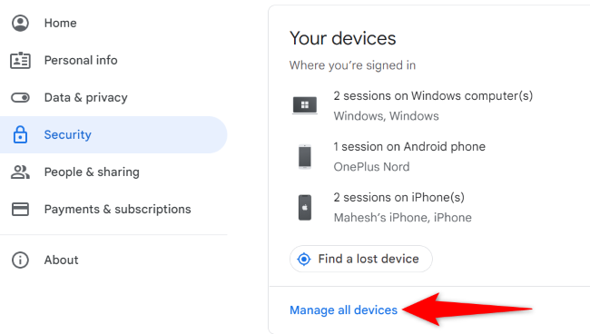Click the iPhone device icon
Screen dimensions: 590x334
pos(305,207)
